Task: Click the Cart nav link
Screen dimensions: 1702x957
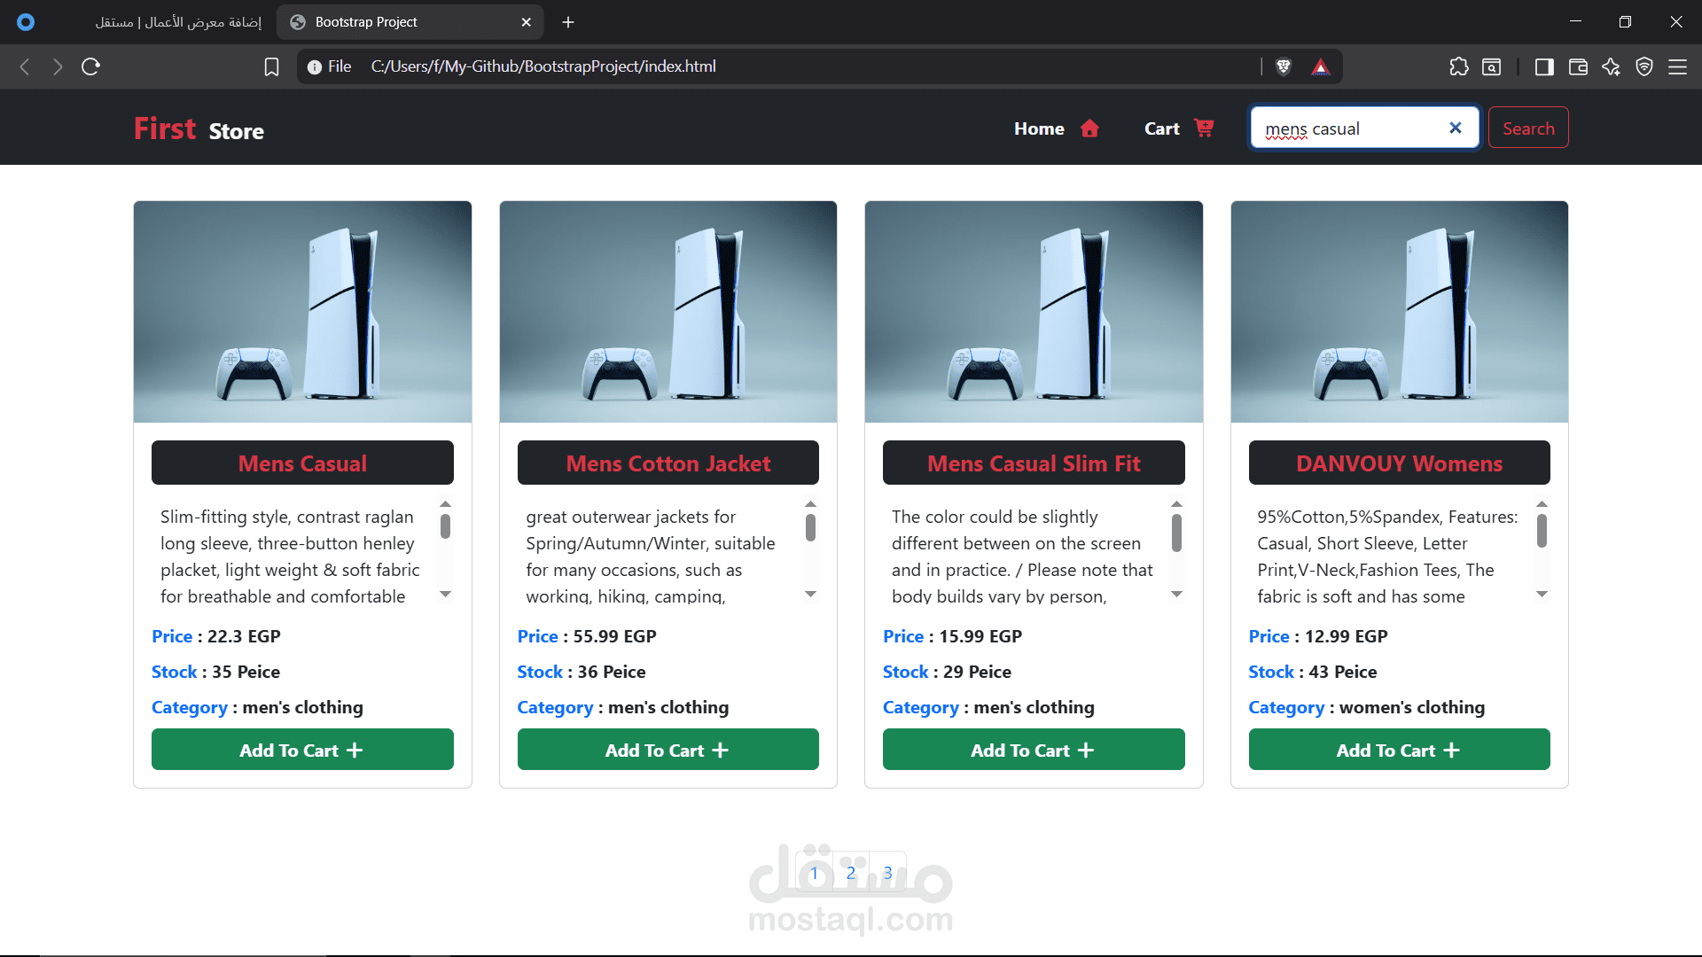Action: [1162, 128]
